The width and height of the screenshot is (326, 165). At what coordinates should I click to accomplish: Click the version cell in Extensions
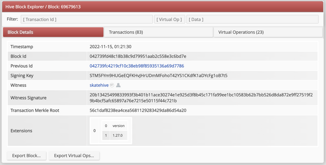(118, 126)
